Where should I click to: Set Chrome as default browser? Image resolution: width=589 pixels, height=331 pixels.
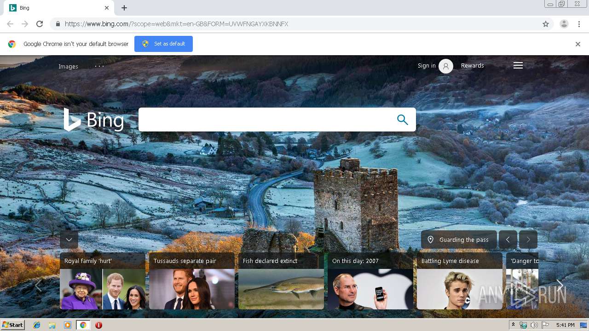(x=163, y=44)
